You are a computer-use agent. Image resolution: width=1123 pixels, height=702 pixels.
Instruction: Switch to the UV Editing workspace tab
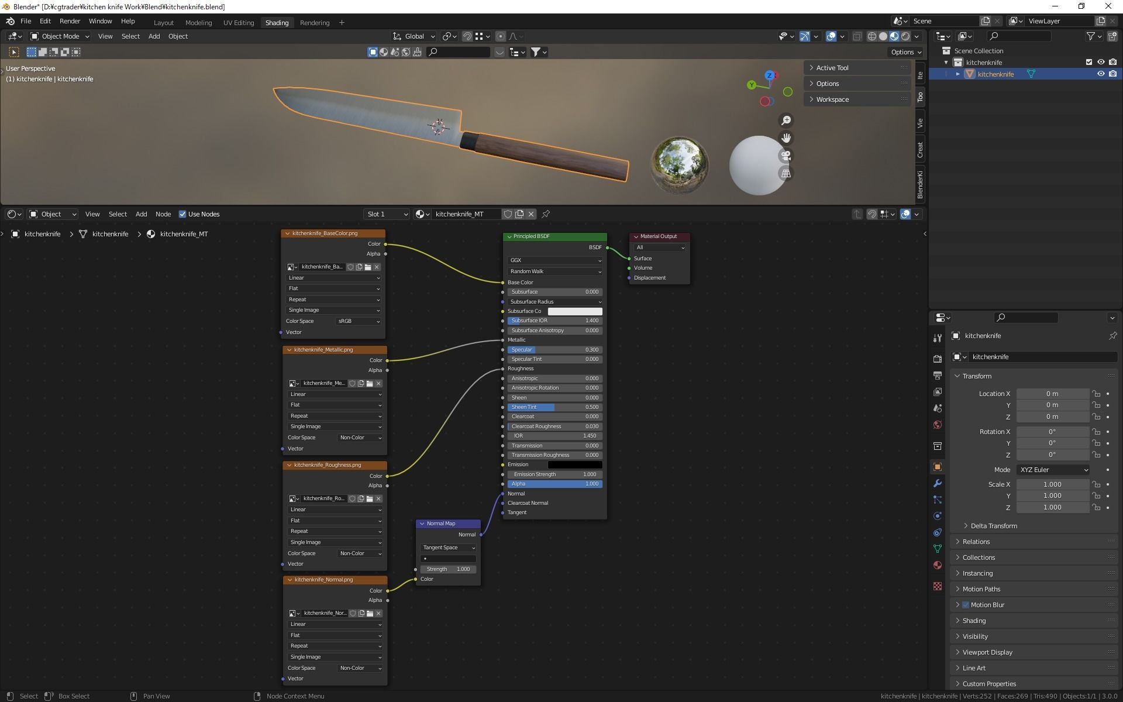click(x=239, y=23)
